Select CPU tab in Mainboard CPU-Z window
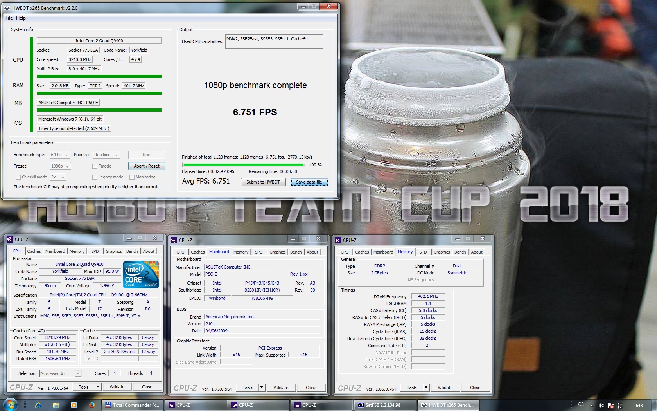657x411 pixels. pos(180,252)
